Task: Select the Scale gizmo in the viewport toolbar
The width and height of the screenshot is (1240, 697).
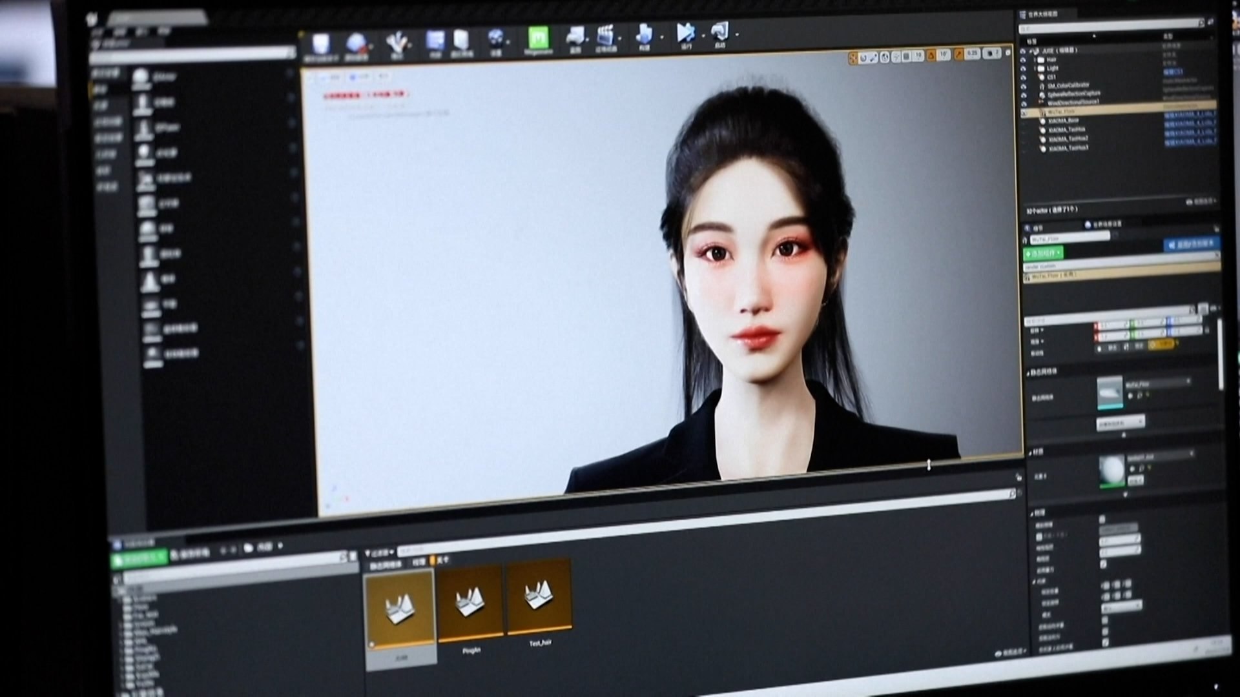Action: [873, 57]
